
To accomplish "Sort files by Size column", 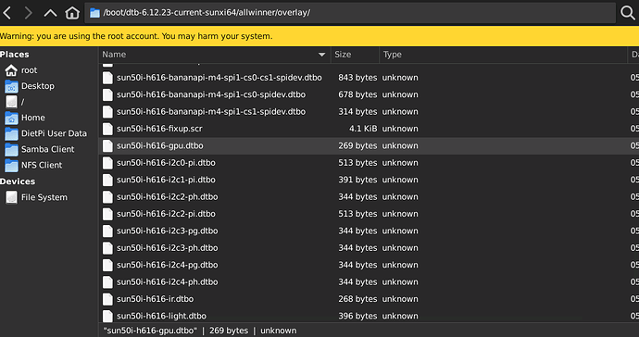I will pyautogui.click(x=355, y=55).
